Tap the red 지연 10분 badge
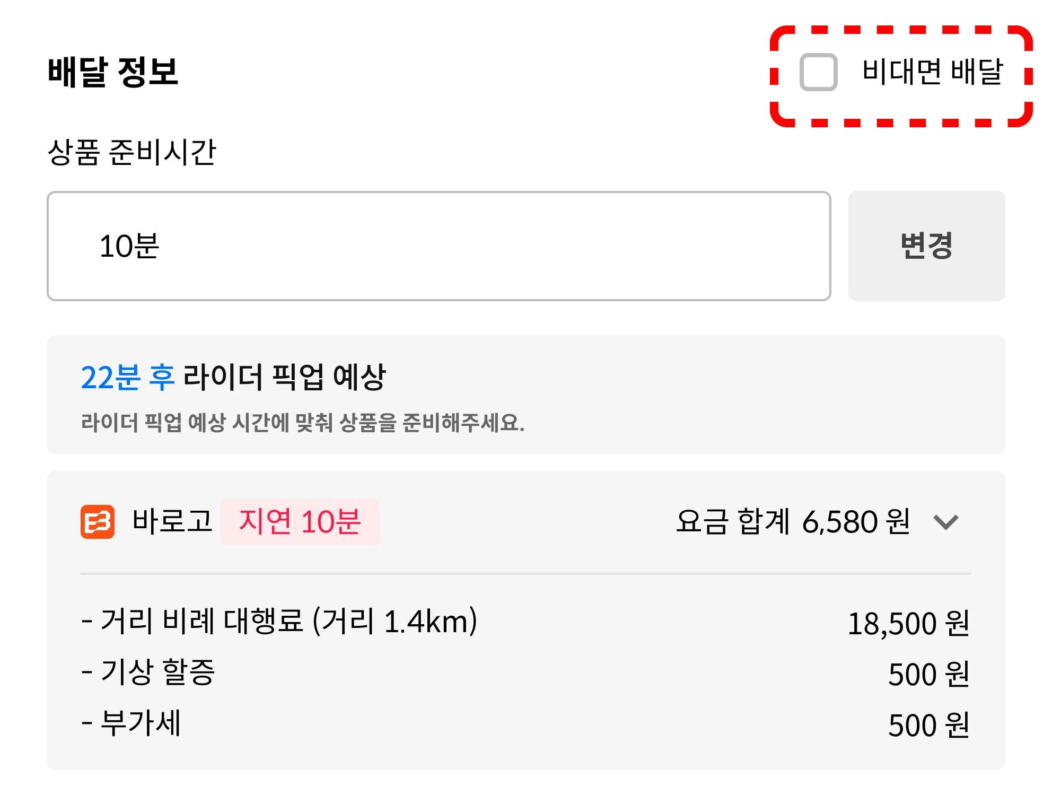The width and height of the screenshot is (1052, 804). click(x=300, y=521)
